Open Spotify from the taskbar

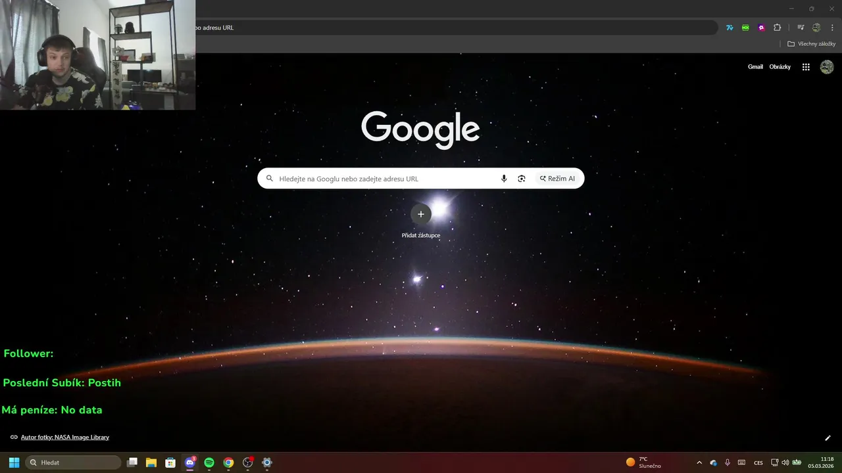[x=209, y=462]
